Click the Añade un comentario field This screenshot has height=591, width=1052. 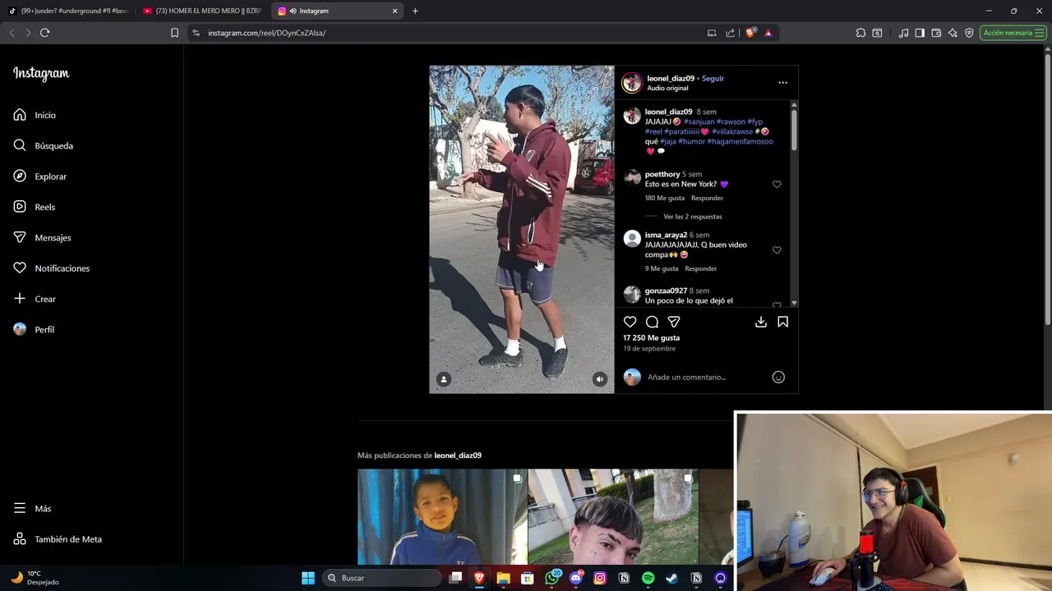[x=686, y=377]
